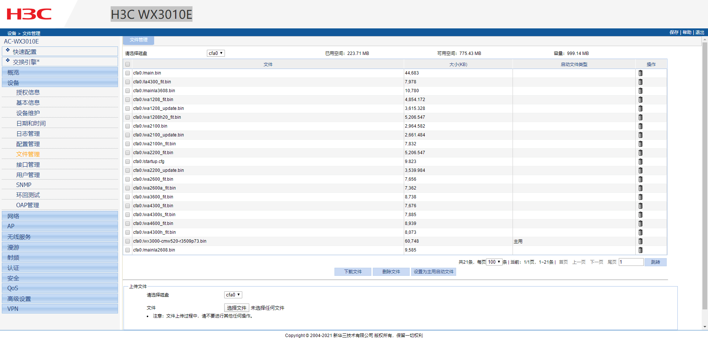Screen dimensions: 708x340
Task: Check the box for mainla2608.bin
Action: click(x=128, y=250)
